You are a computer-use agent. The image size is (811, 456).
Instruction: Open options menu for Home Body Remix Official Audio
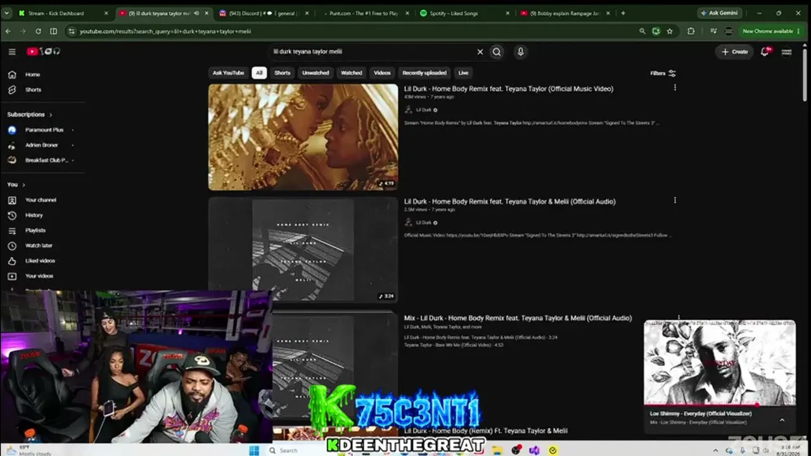click(x=675, y=201)
